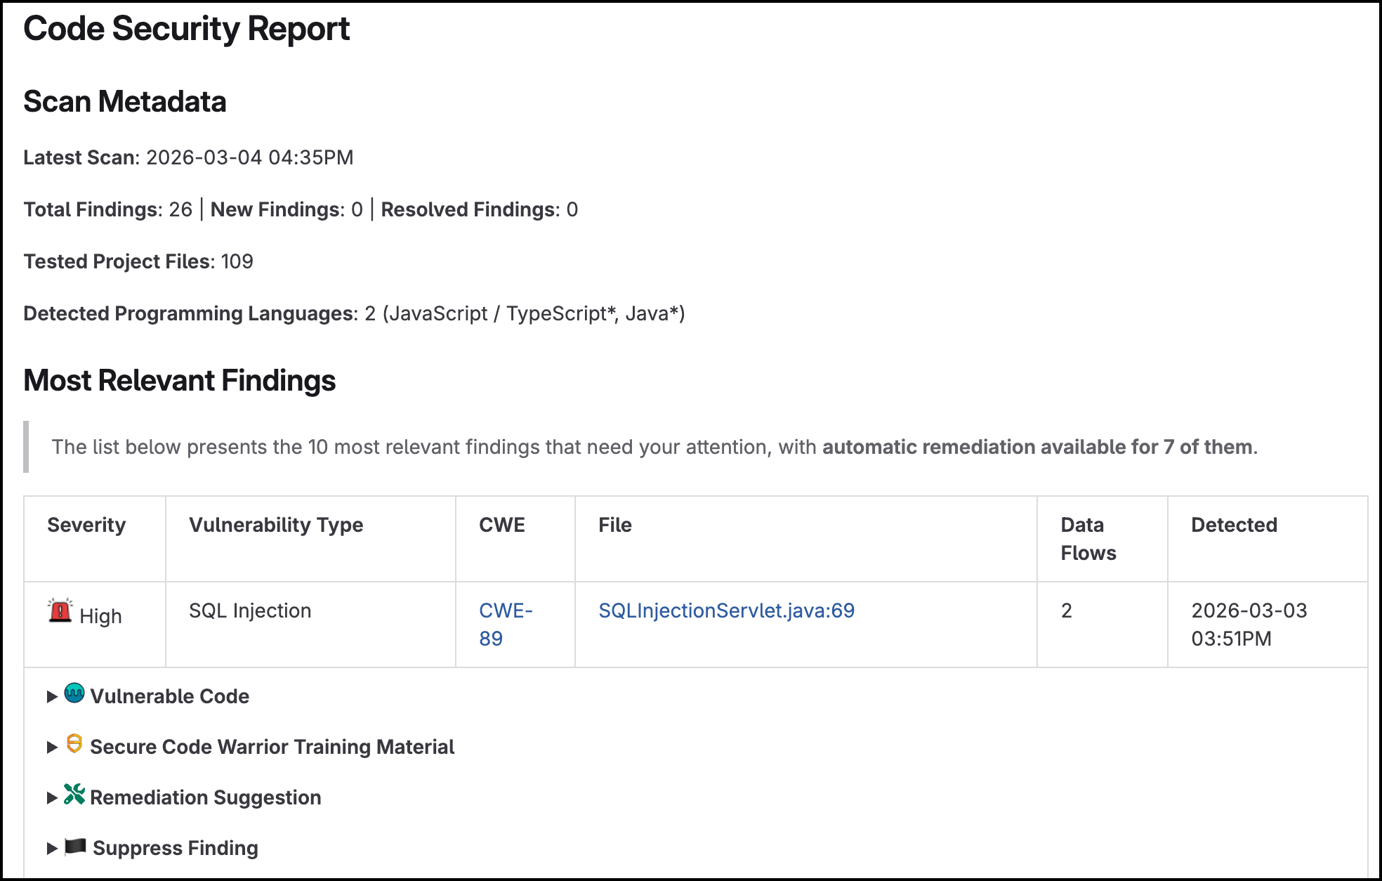Screen dimensions: 1382x881
Task: Click the Suppress Finding label
Action: coord(176,848)
